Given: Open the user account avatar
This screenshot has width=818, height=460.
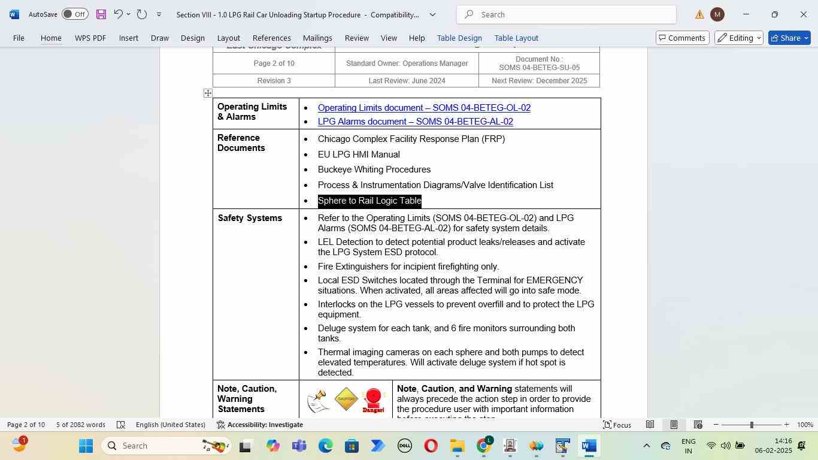Looking at the screenshot, I should click(717, 14).
